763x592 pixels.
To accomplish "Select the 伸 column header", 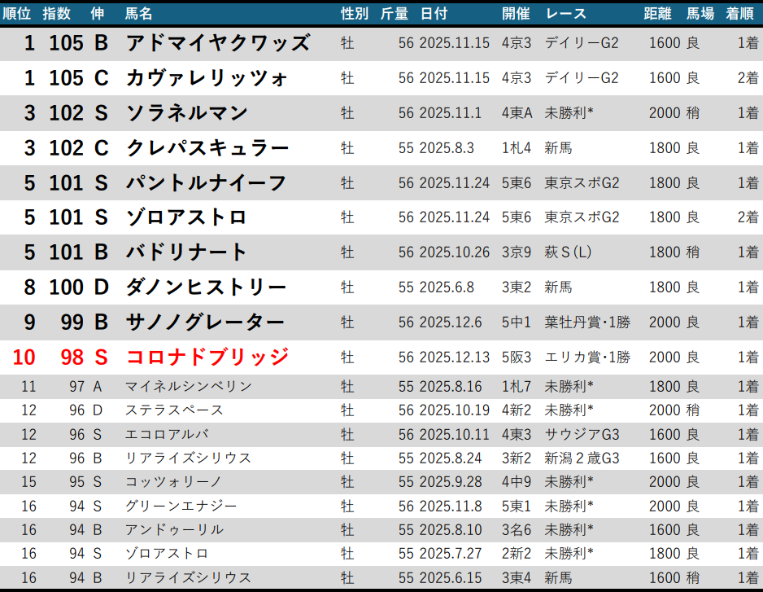I will point(98,14).
